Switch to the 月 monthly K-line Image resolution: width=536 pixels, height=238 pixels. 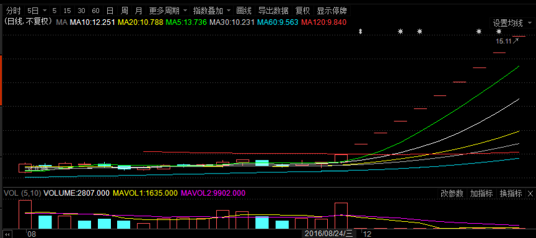coord(138,11)
